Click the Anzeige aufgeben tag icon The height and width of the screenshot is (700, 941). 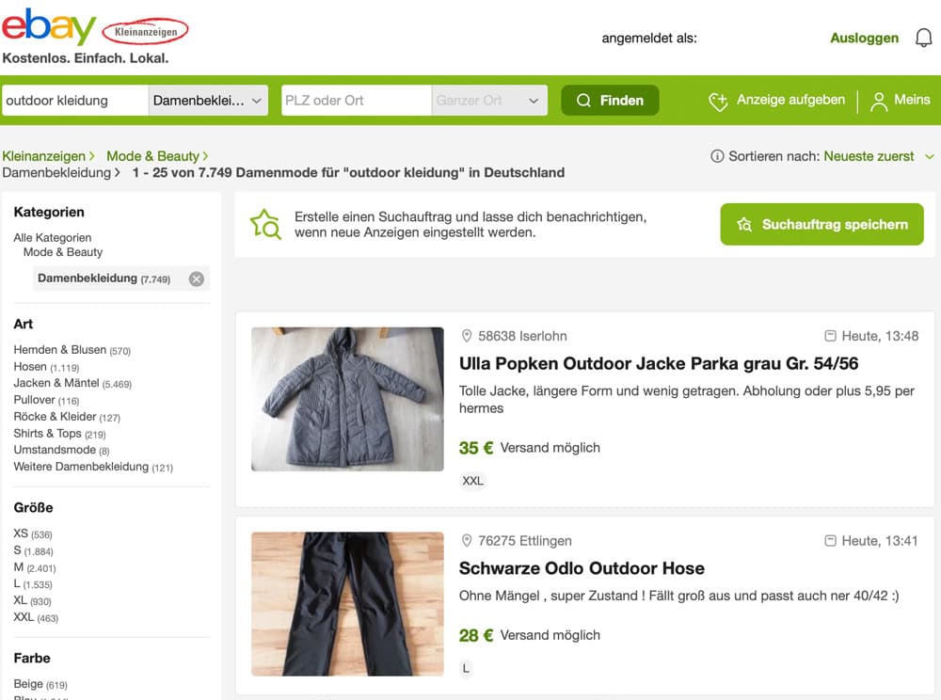point(718,102)
